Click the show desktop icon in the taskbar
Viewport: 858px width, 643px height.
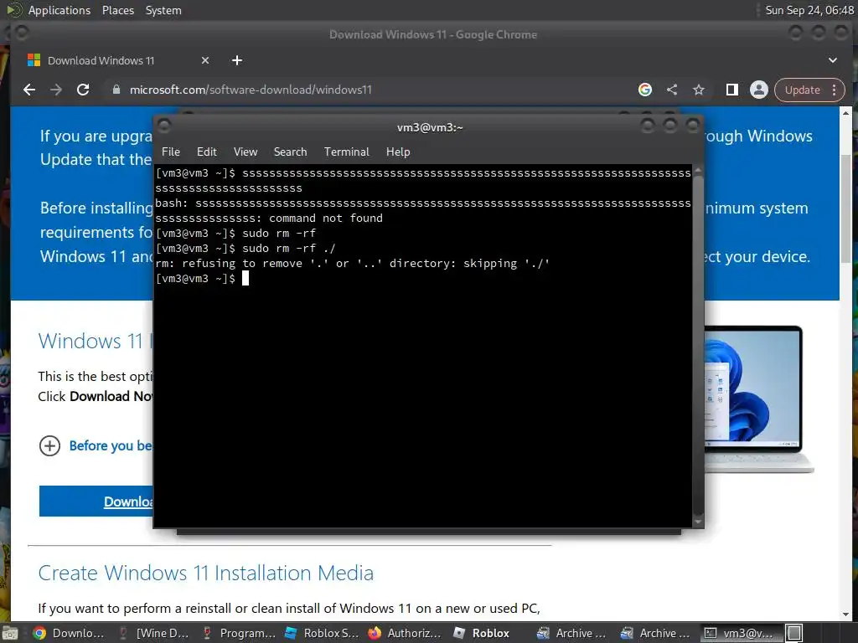click(10, 633)
